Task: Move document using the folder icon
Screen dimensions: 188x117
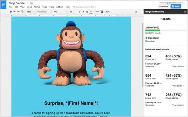Action: point(32,3)
